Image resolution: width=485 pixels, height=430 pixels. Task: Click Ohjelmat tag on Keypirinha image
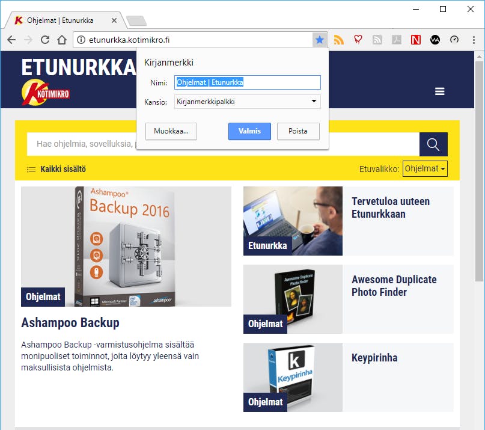coord(266,402)
